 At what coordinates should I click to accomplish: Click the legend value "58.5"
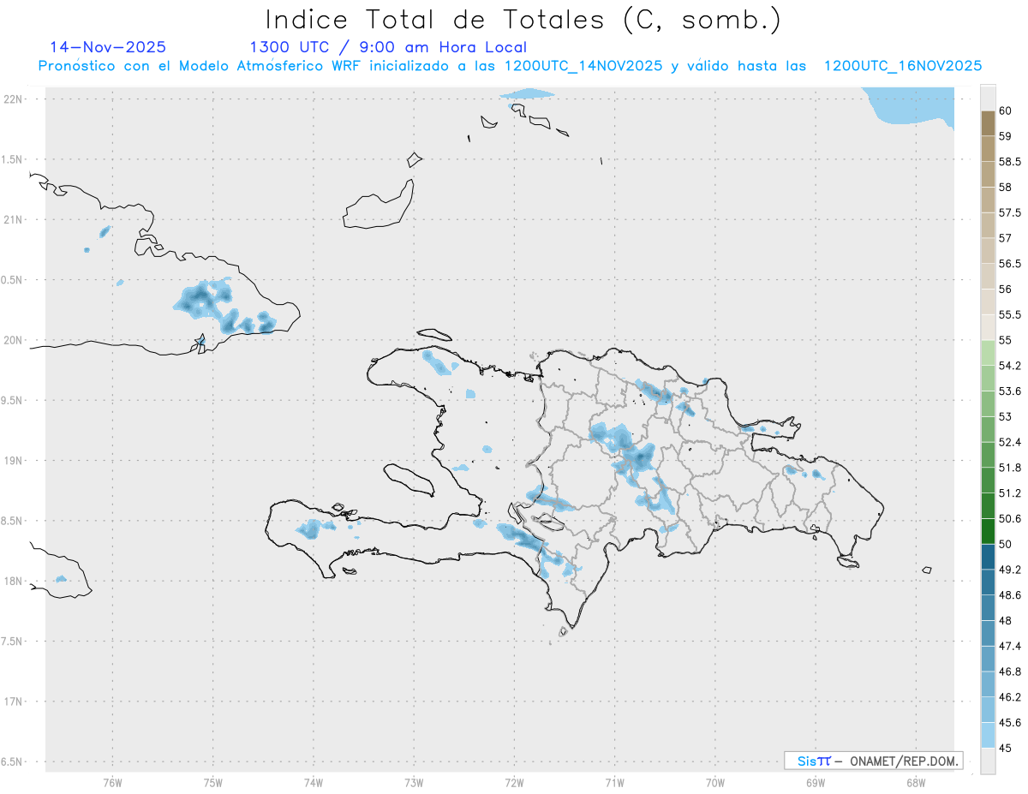[x=1010, y=162]
